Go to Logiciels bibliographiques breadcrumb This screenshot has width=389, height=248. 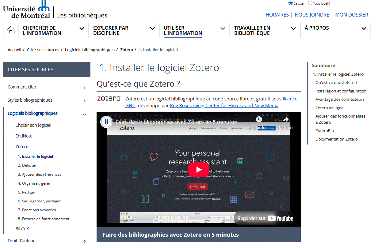coord(90,50)
